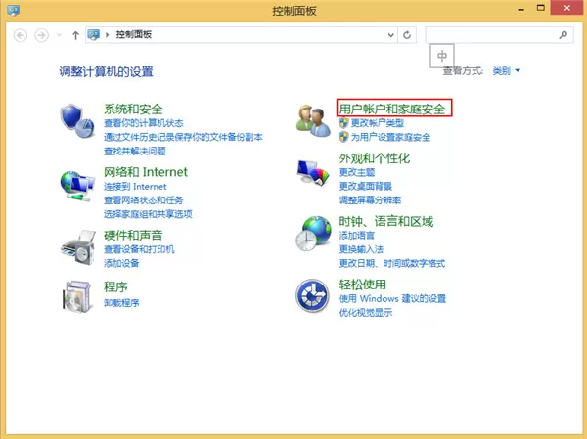
Task: Open 用户帐户和家庭安全 category link
Action: (x=392, y=109)
